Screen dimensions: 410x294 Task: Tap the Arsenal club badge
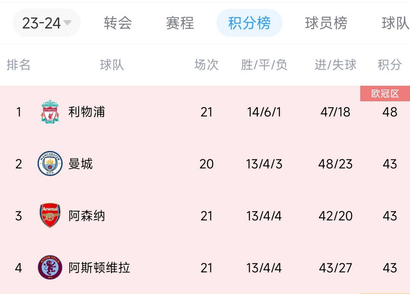tap(50, 215)
